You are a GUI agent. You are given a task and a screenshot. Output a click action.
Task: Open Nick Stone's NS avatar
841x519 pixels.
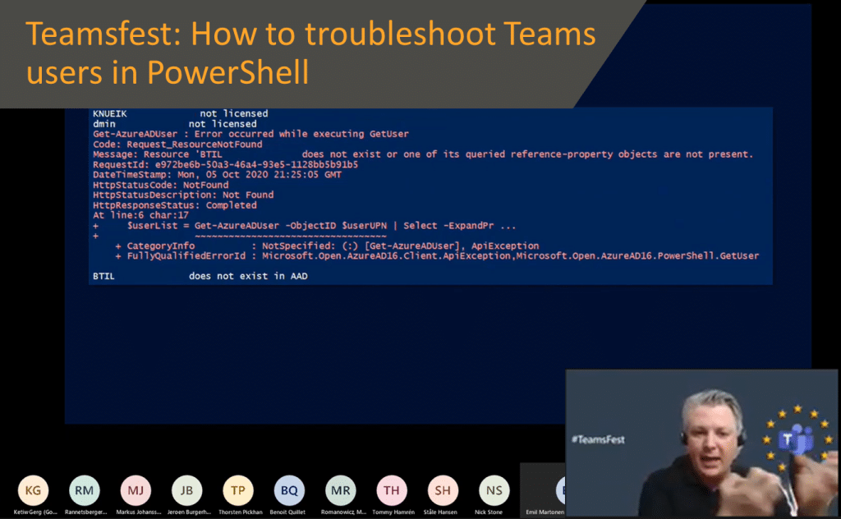coord(493,489)
